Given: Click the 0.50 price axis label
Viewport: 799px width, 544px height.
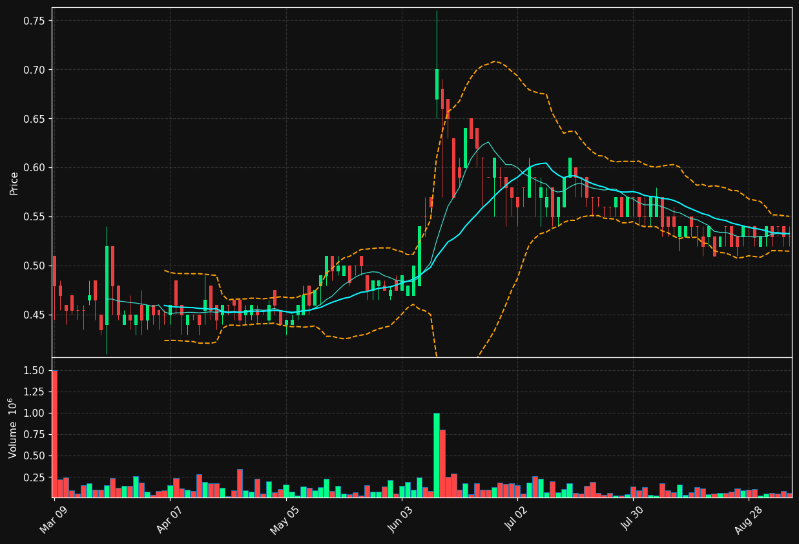Looking at the screenshot, I should pos(34,266).
